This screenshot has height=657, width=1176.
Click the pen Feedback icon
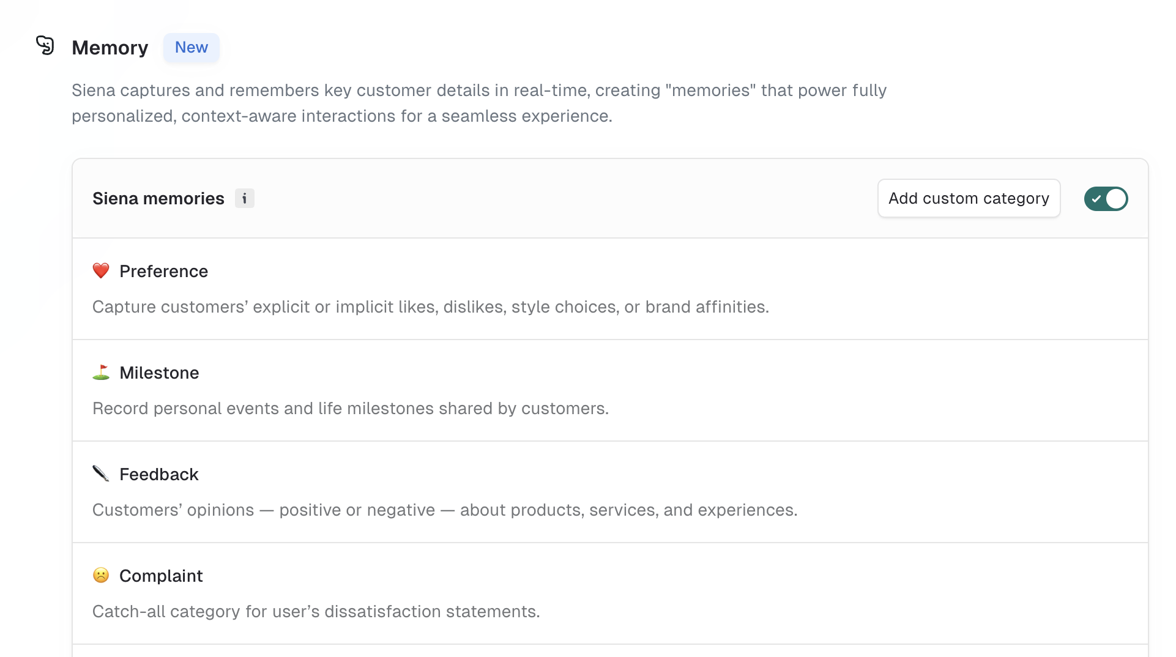point(101,473)
